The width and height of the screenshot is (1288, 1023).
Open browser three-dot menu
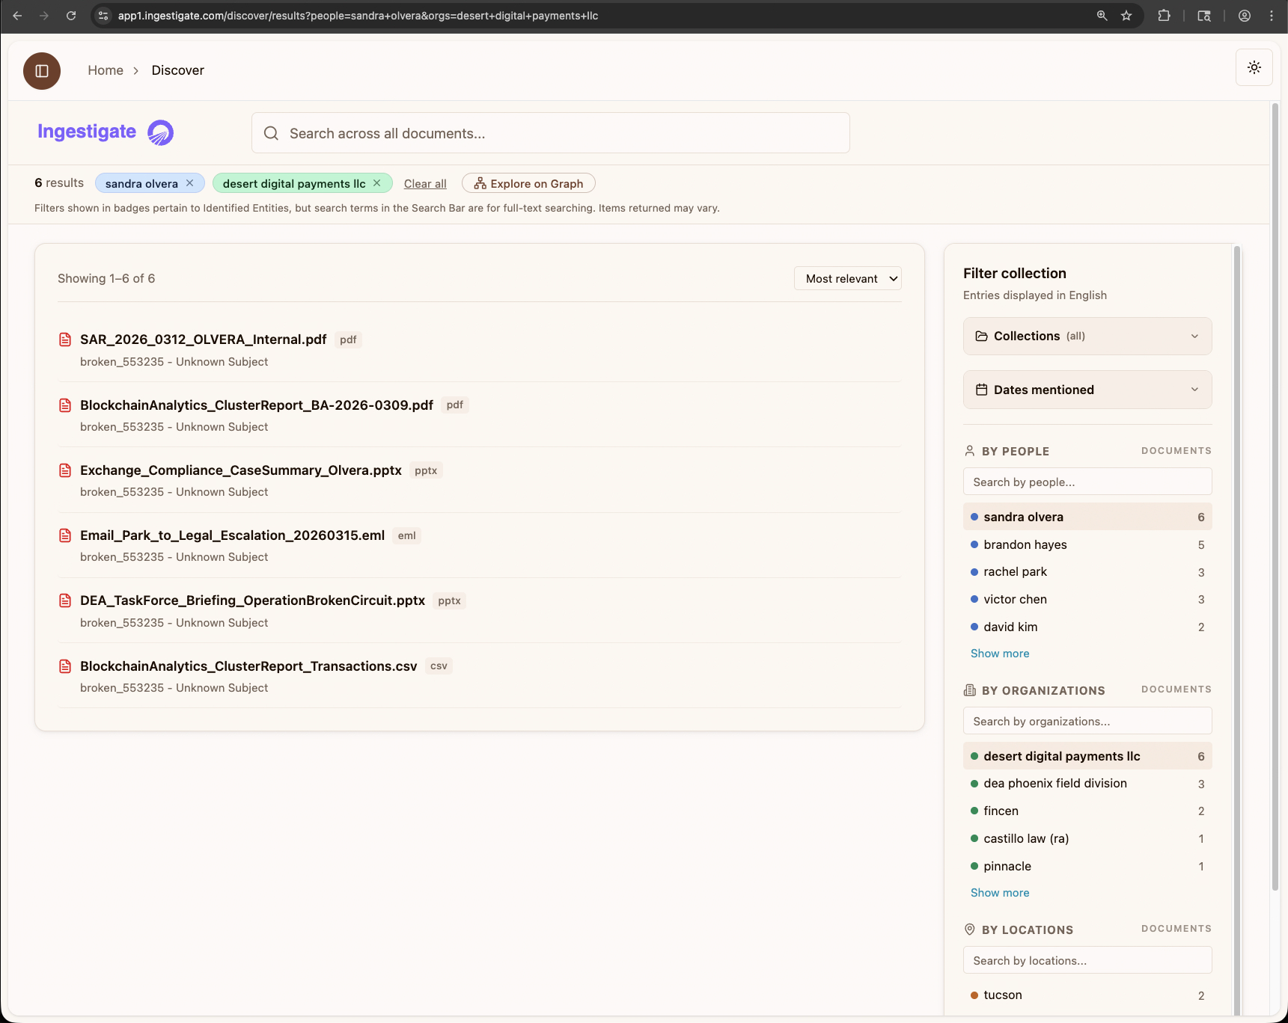click(x=1272, y=16)
